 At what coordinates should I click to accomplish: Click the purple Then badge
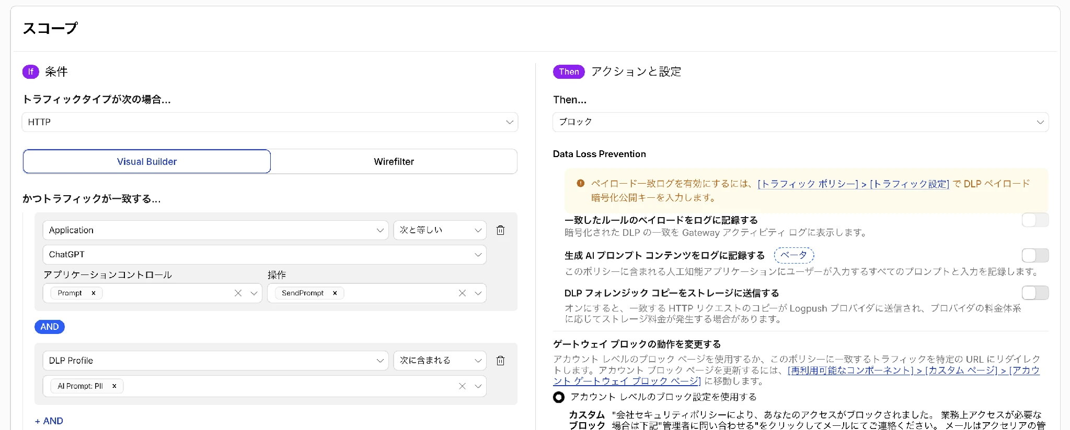click(569, 71)
